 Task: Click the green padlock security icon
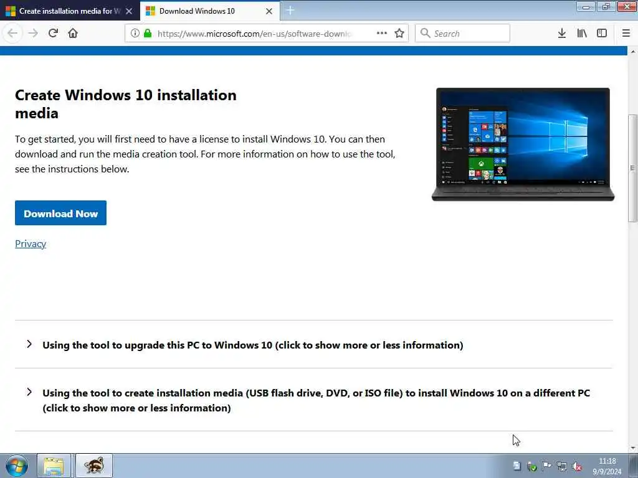click(x=148, y=34)
